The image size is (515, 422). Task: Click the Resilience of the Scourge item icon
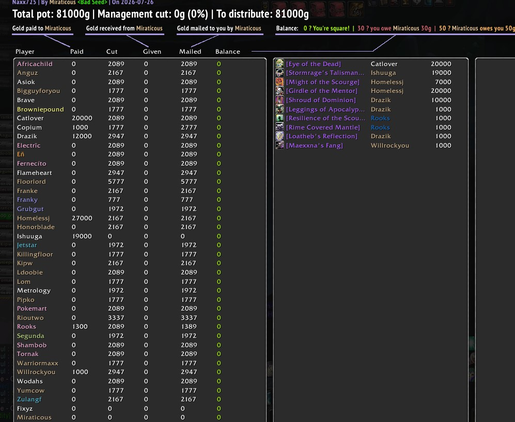279,118
